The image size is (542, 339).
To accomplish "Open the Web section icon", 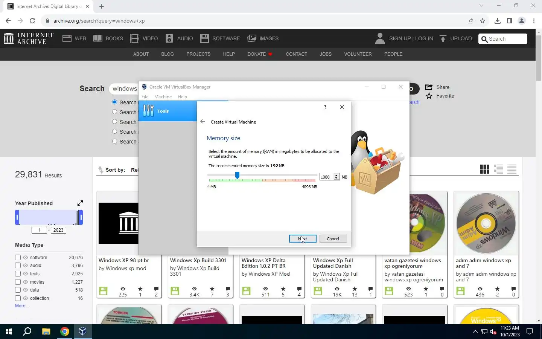I will tap(67, 38).
